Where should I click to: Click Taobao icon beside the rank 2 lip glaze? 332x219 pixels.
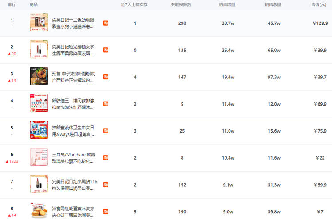point(106,50)
